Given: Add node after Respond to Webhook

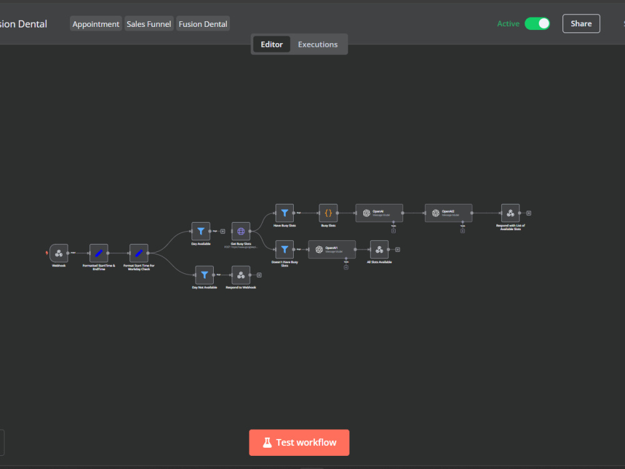Looking at the screenshot, I should [259, 275].
